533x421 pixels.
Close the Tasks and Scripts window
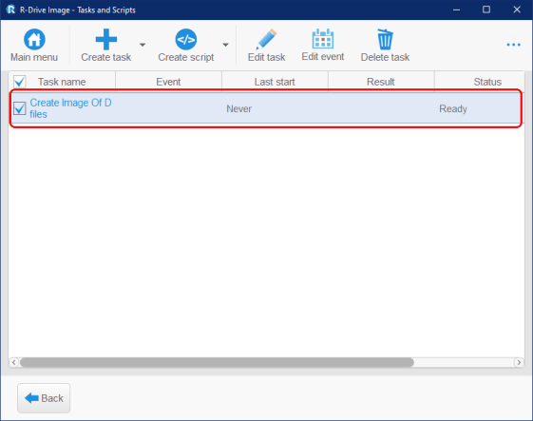tap(517, 10)
